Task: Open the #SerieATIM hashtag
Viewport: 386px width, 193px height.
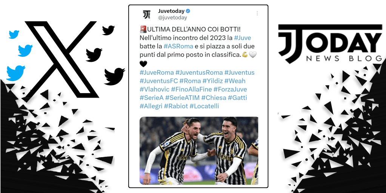Action: pyautogui.click(x=182, y=98)
